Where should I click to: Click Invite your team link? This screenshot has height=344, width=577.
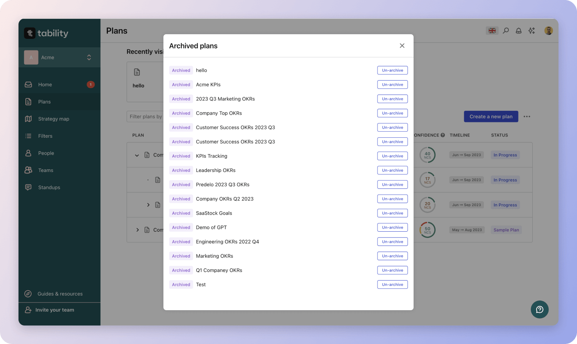tap(54, 310)
